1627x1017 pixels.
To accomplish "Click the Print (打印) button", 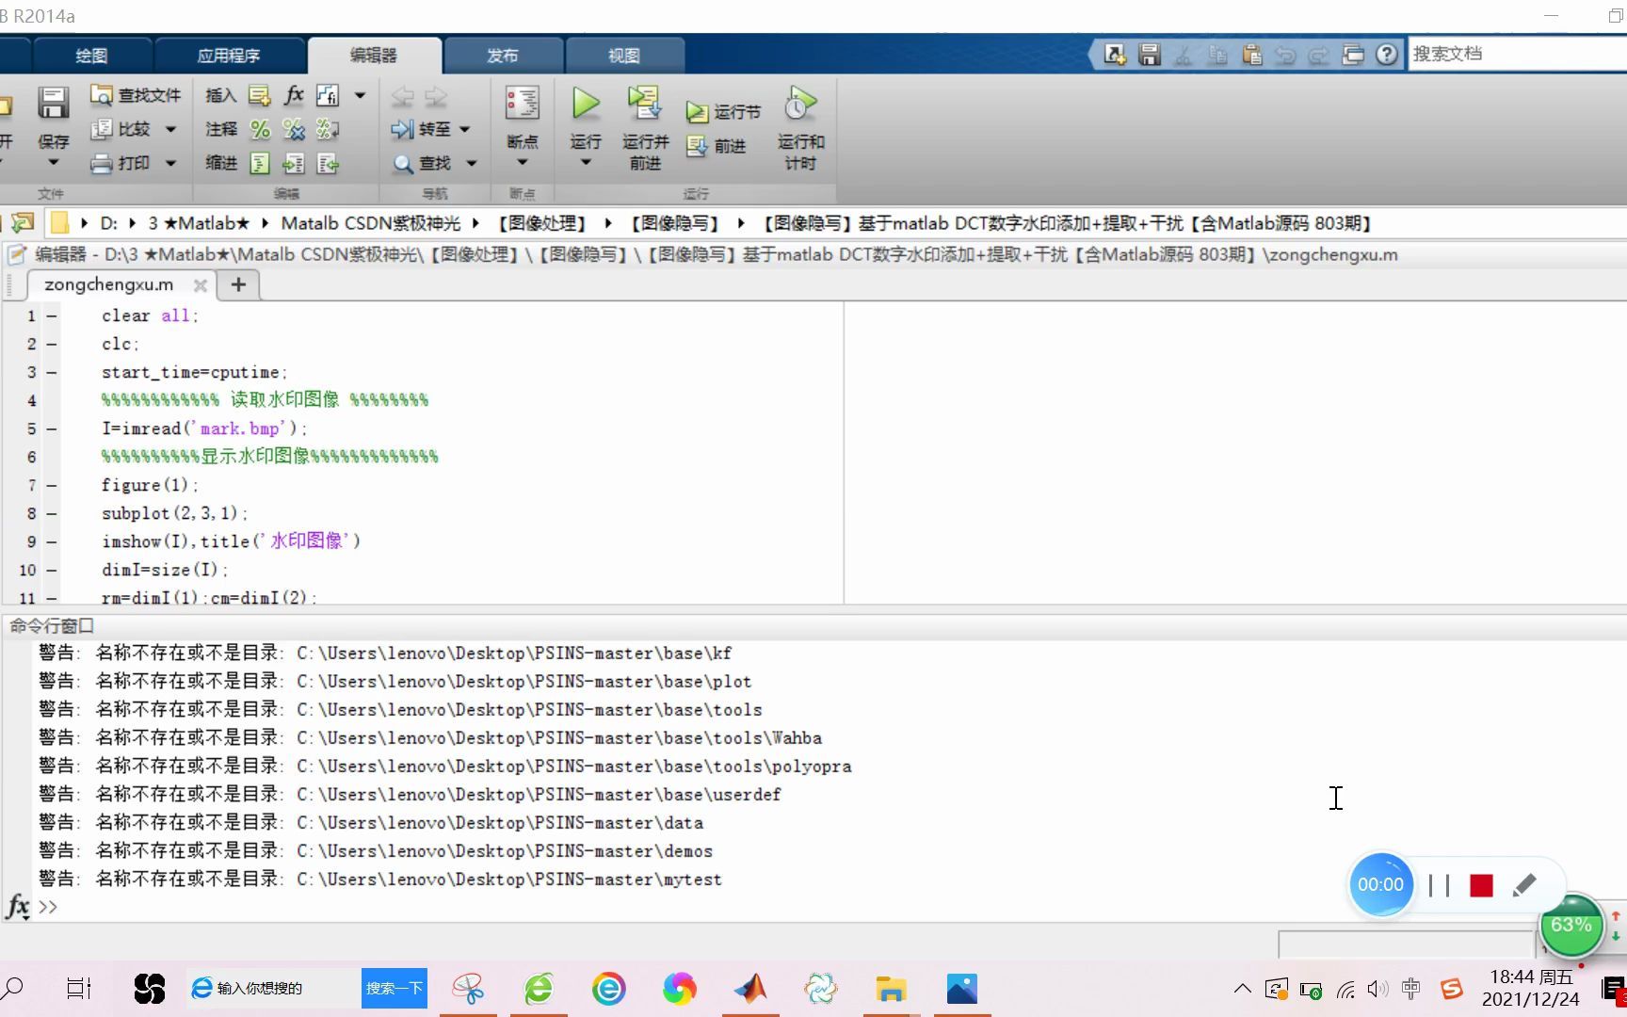I will 121,163.
